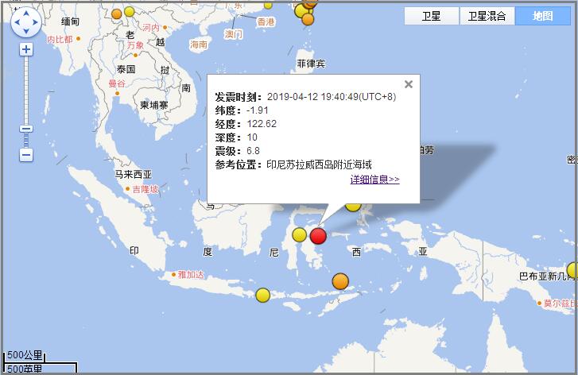This screenshot has height=375, width=578.
Task: Click the 马来西亚 country label
Action: (x=134, y=174)
